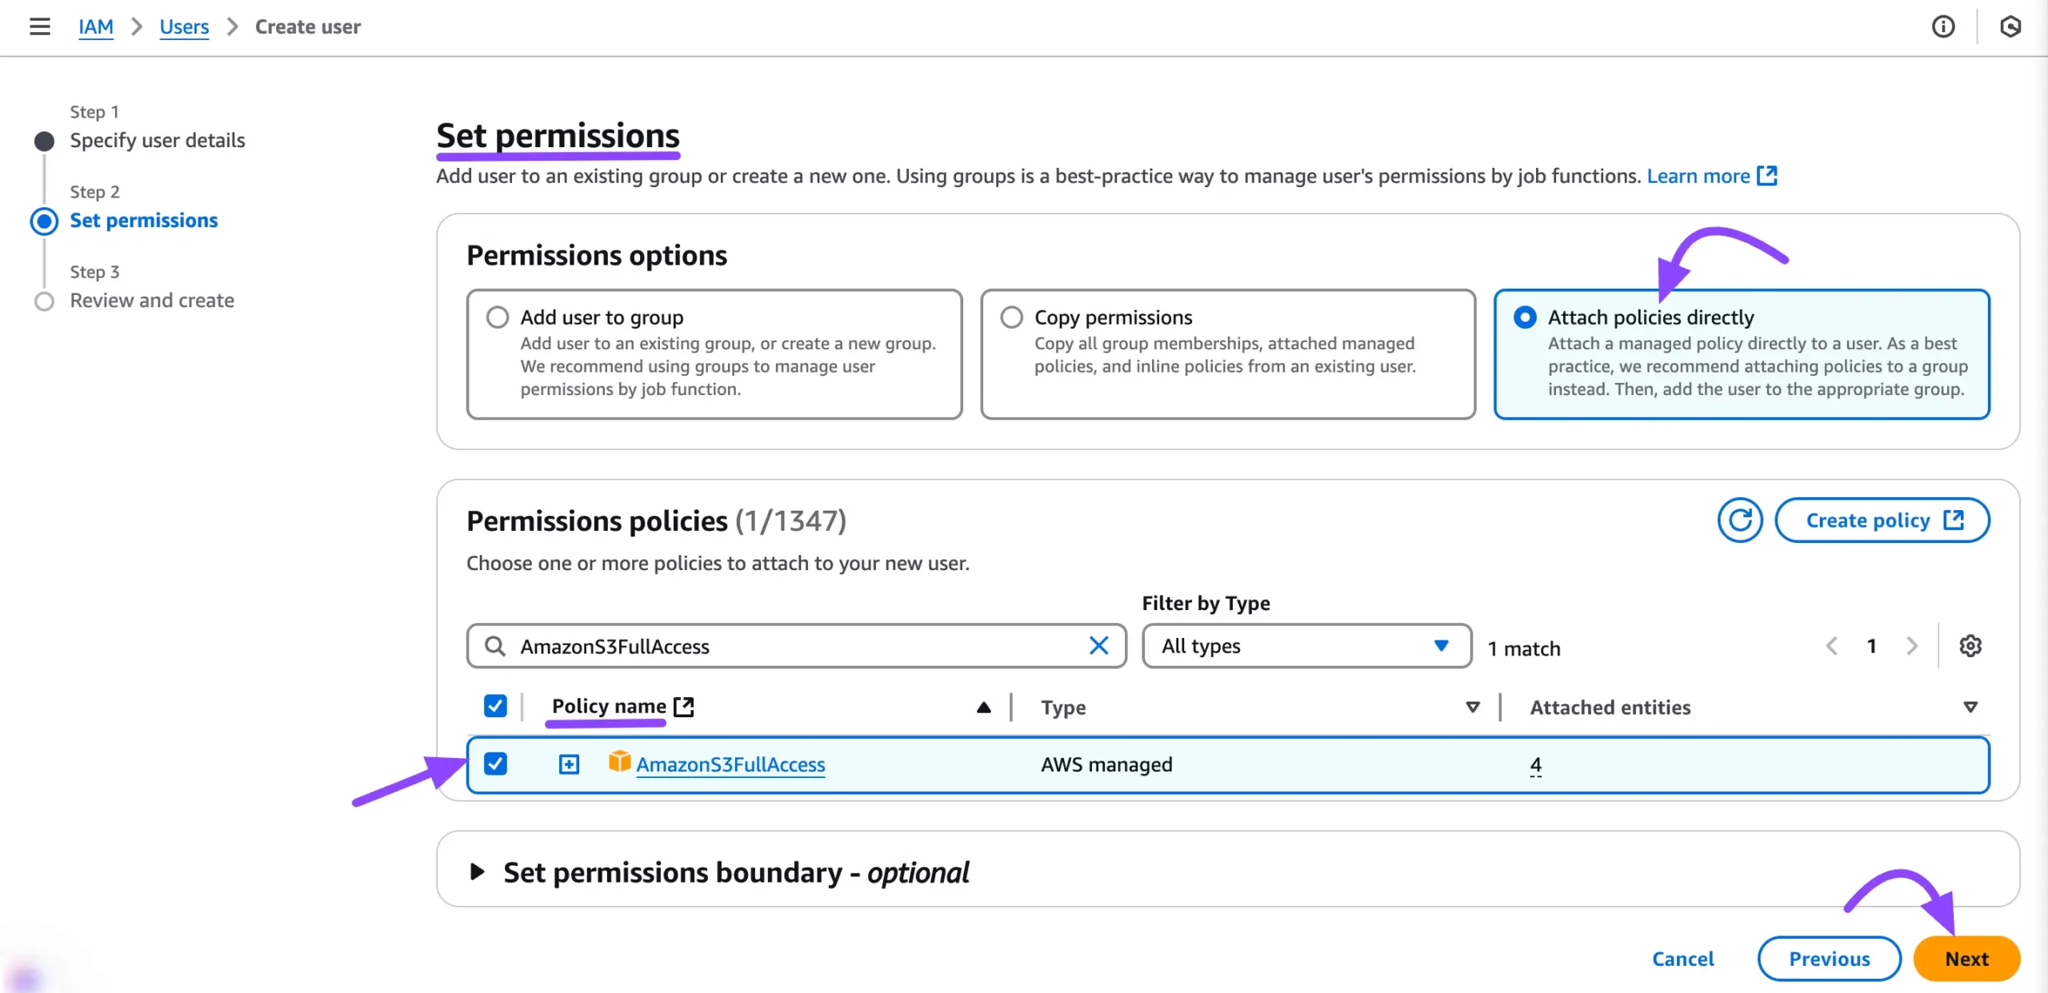The image size is (2048, 993).
Task: Select Step 3 Review and create
Action: [x=152, y=301]
